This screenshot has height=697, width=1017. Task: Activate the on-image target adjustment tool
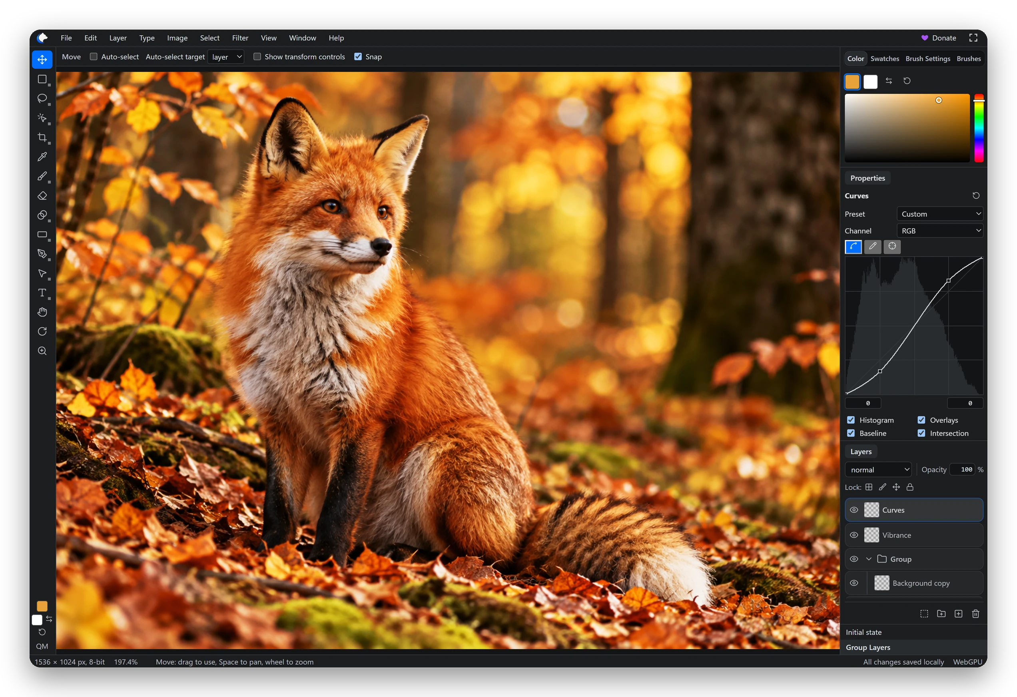pyautogui.click(x=892, y=246)
